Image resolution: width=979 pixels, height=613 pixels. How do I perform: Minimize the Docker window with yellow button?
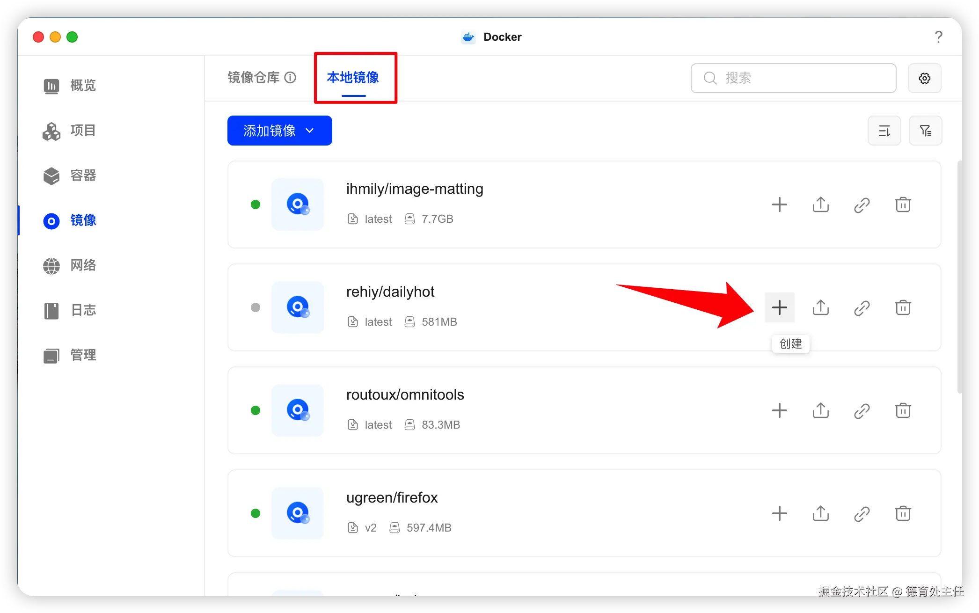point(55,37)
